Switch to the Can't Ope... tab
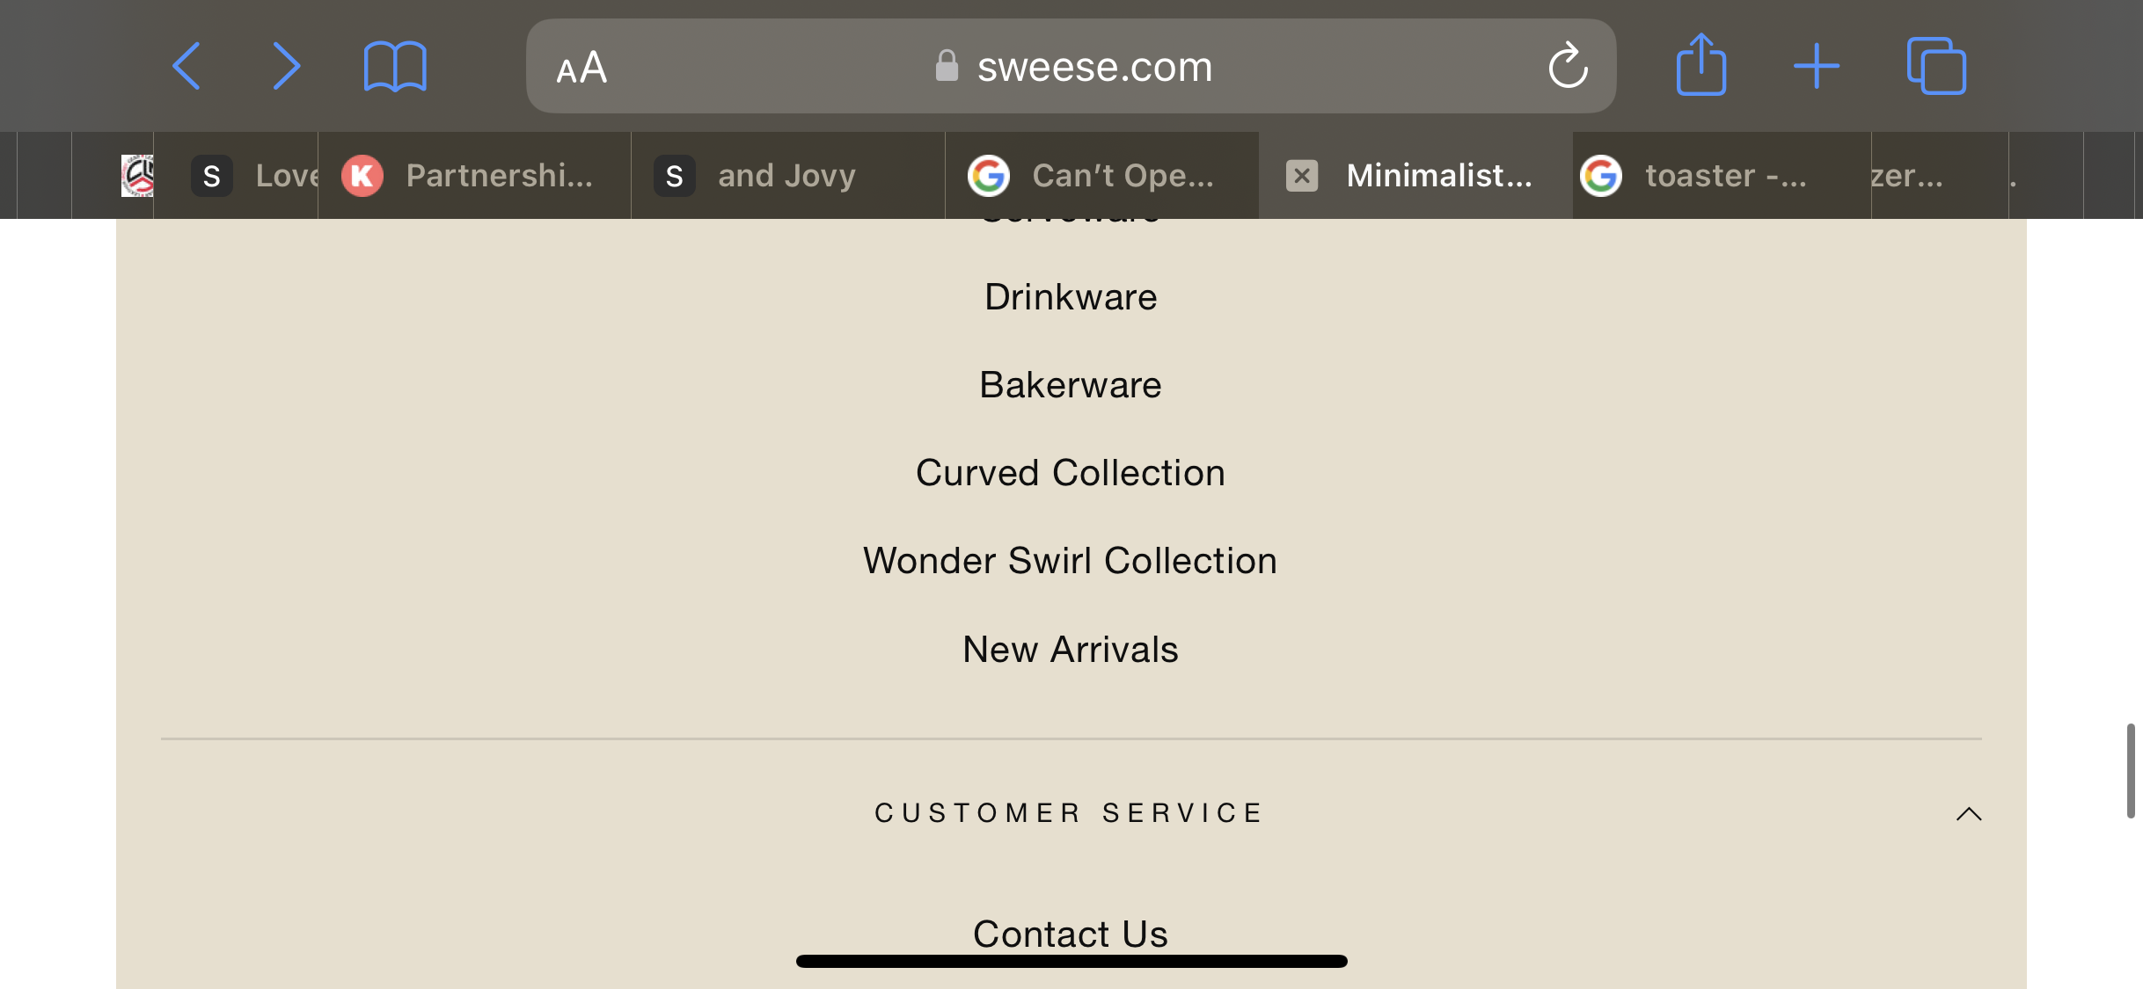Screen dimensions: 2143x989 [x=1101, y=175]
